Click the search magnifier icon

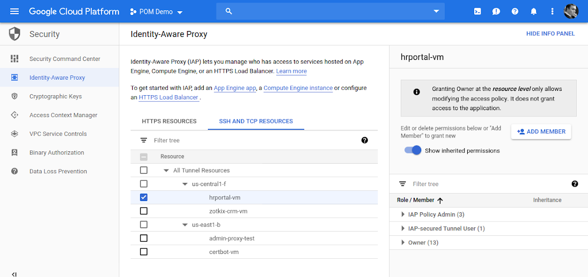(x=229, y=11)
